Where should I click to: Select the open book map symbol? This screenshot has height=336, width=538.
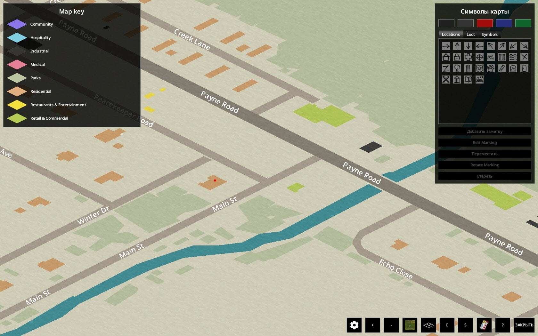(468, 80)
